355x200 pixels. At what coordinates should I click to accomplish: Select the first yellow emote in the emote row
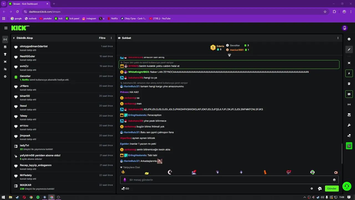[123, 172]
